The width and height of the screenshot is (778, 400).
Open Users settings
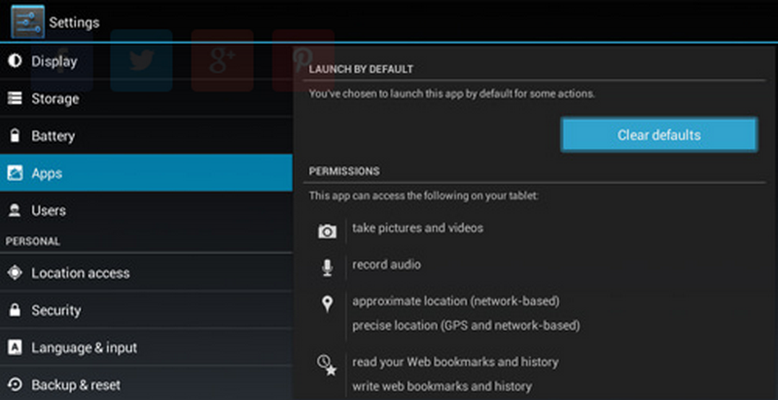(146, 210)
